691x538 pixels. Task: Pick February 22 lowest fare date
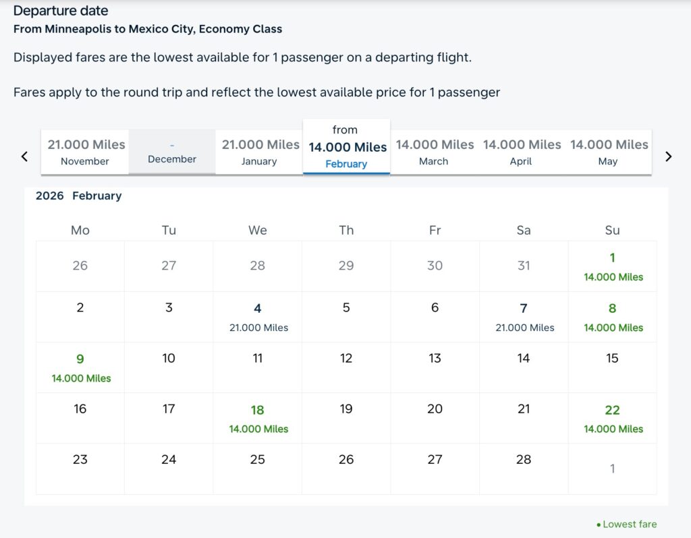[x=612, y=419]
